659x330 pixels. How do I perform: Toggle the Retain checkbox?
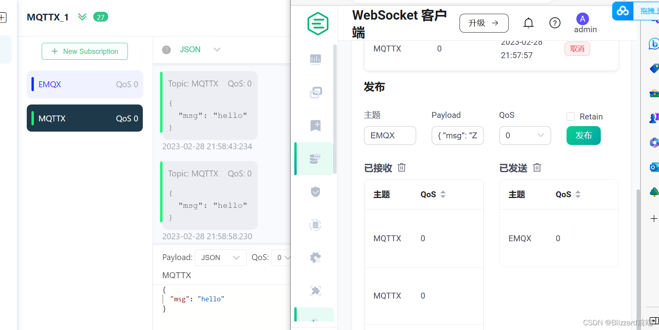570,116
